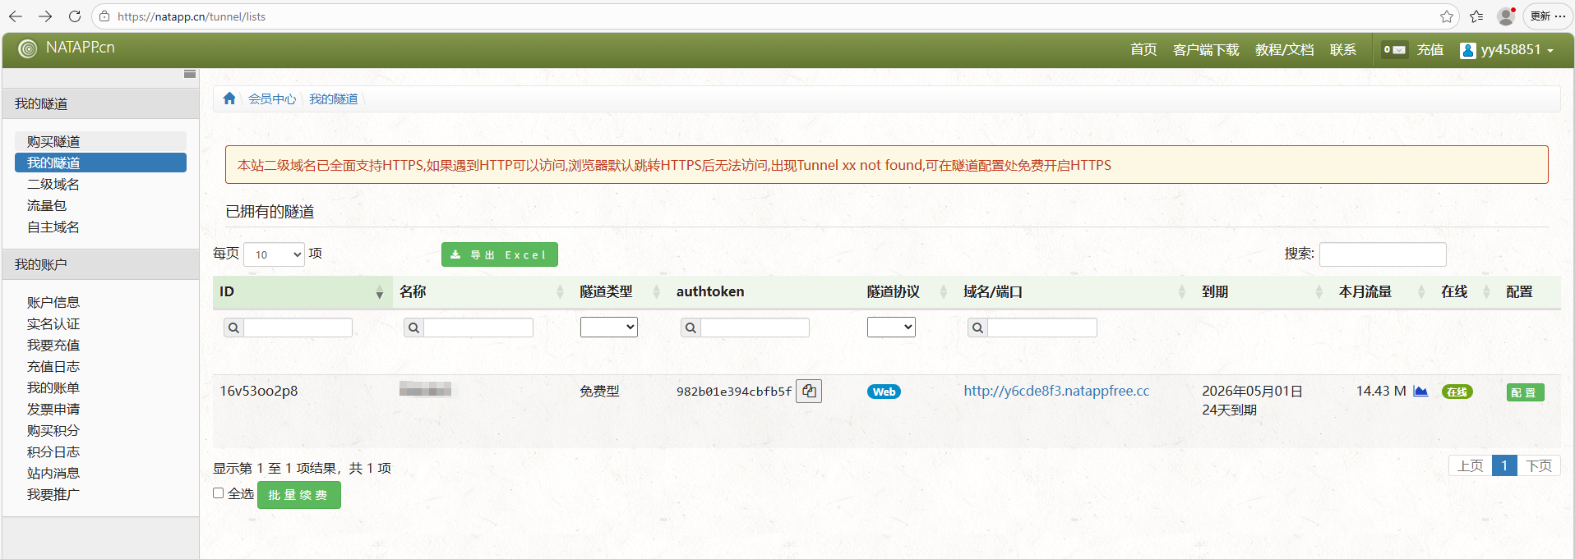Click the search icon in 名称 filter
Screen dimensions: 1575x559
pos(414,328)
